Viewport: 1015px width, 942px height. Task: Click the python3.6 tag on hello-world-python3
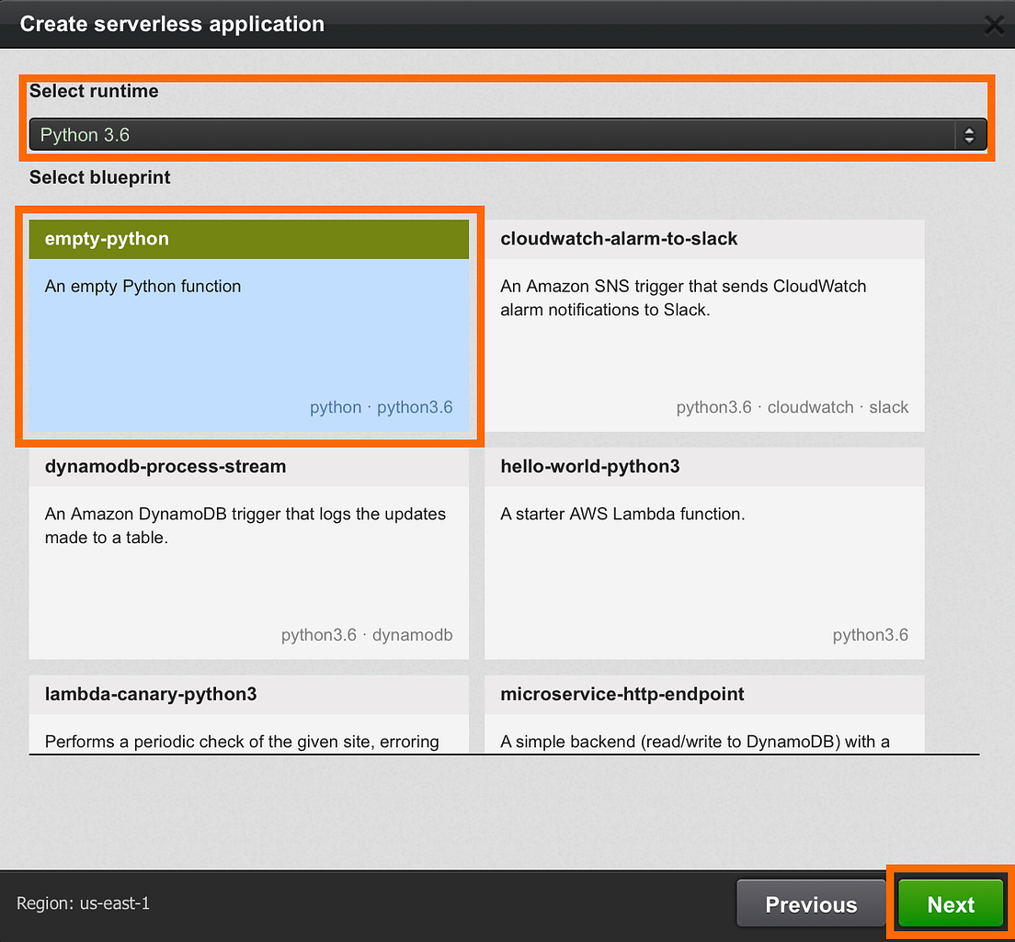[870, 634]
